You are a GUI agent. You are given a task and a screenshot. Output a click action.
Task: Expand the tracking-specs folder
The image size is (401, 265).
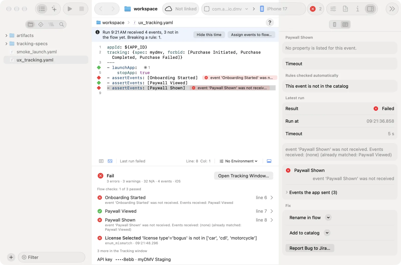[6, 44]
